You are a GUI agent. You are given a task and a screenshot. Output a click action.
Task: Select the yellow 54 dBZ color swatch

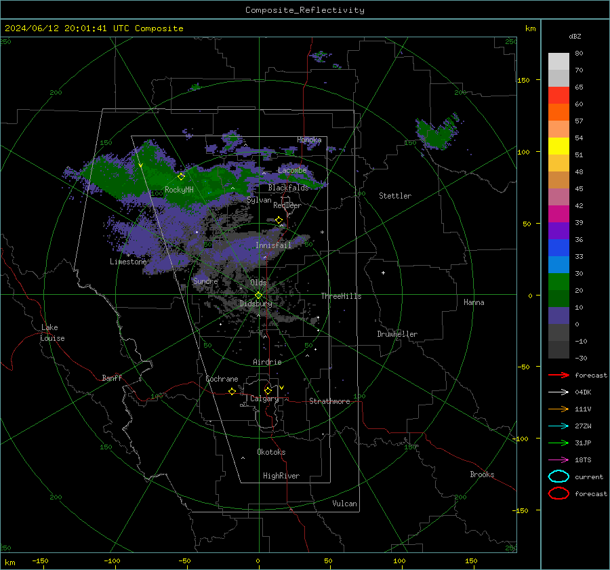point(558,146)
